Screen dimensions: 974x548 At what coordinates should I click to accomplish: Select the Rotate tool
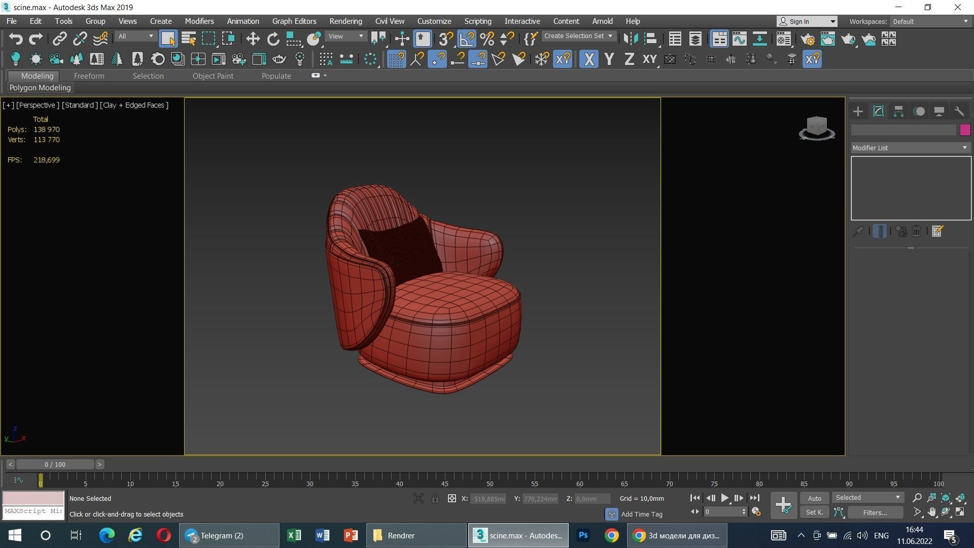point(273,39)
